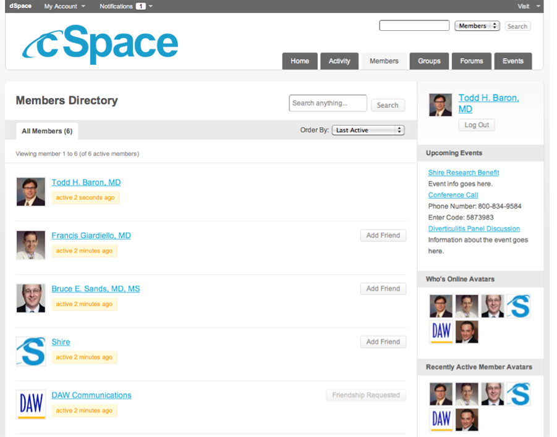Open the Order By Last Active dropdown
This screenshot has width=557, height=437.
pyautogui.click(x=368, y=130)
